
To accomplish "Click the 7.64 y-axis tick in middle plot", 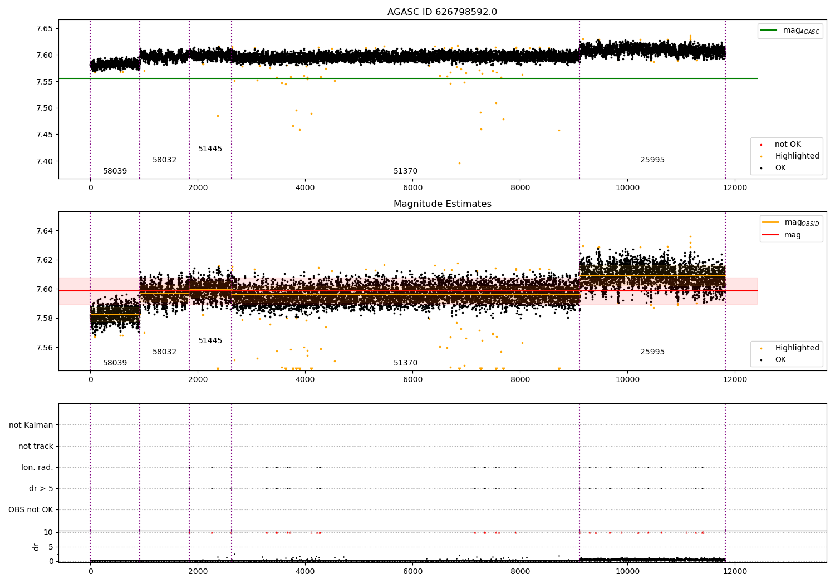I will pos(45,231).
